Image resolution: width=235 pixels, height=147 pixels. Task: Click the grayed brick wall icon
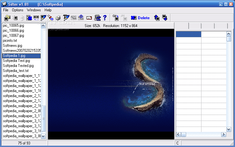click(73, 18)
